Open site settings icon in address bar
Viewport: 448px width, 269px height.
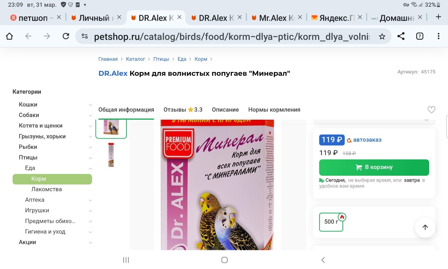85,36
